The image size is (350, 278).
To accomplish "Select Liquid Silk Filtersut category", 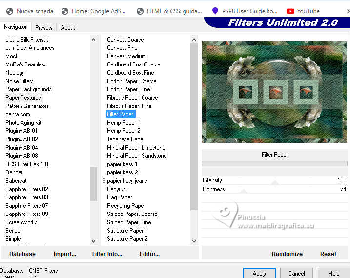I will [x=26, y=40].
